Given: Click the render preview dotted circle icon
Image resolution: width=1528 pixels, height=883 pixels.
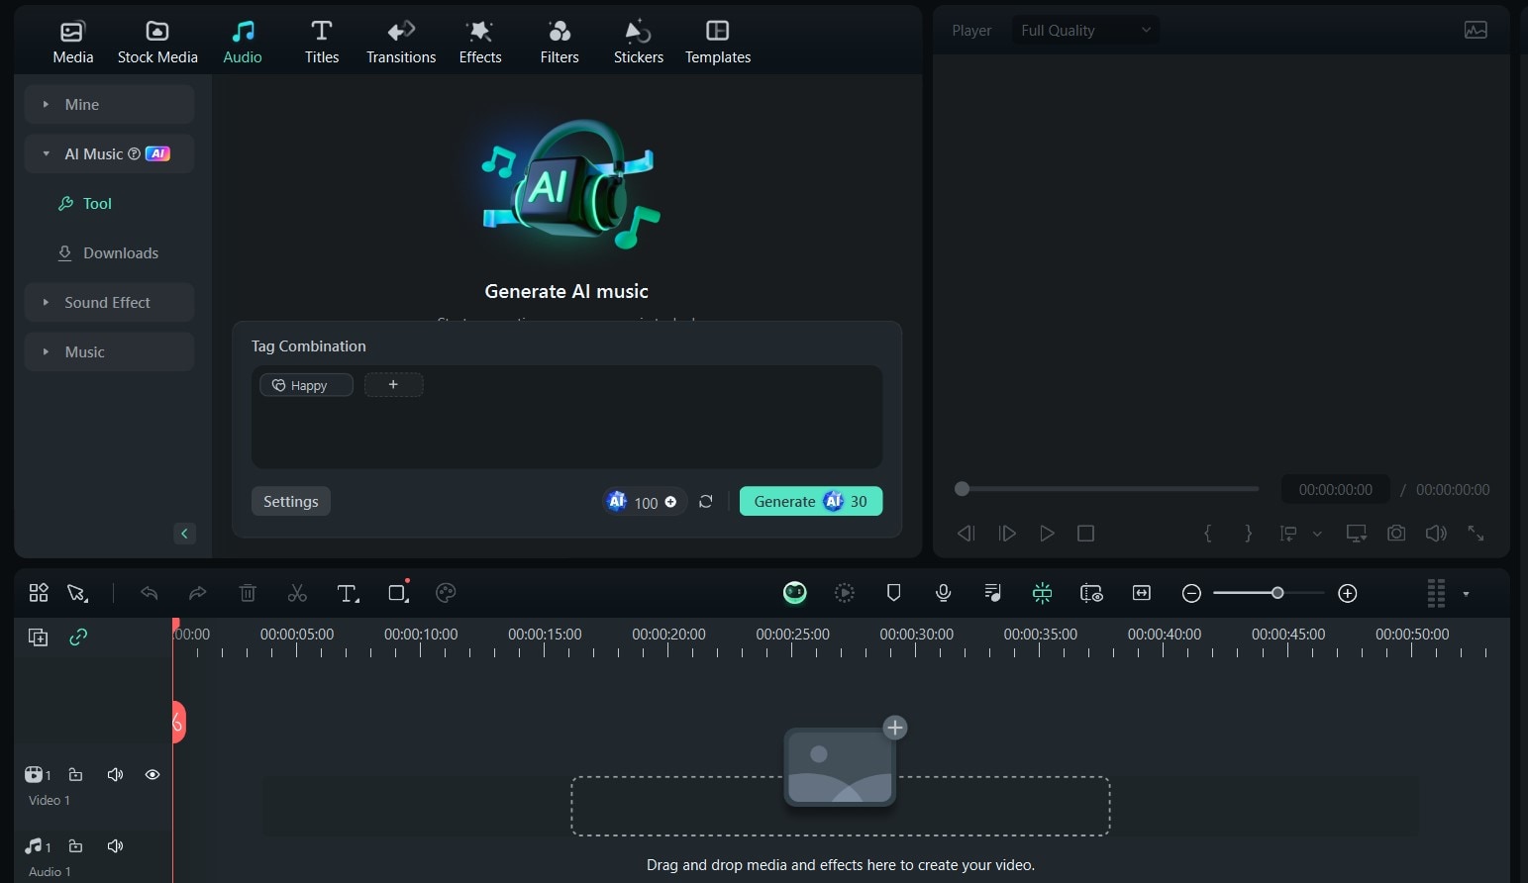Looking at the screenshot, I should 845,593.
